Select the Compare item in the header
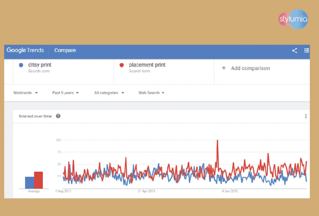319x216 pixels. click(65, 51)
